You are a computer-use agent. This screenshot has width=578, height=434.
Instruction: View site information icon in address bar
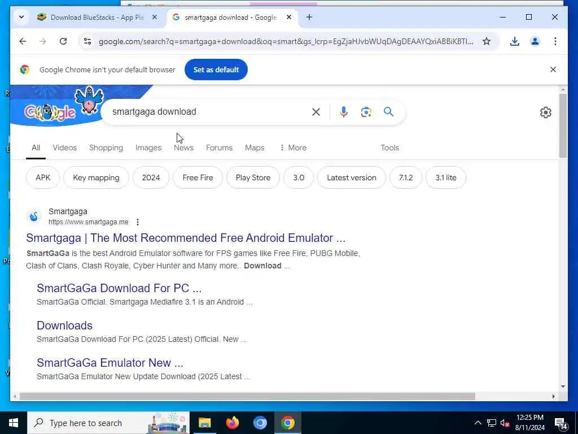coord(87,41)
